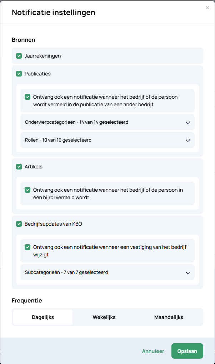
Task: Disable the Artikels source checkbox
Action: [x=19, y=167]
